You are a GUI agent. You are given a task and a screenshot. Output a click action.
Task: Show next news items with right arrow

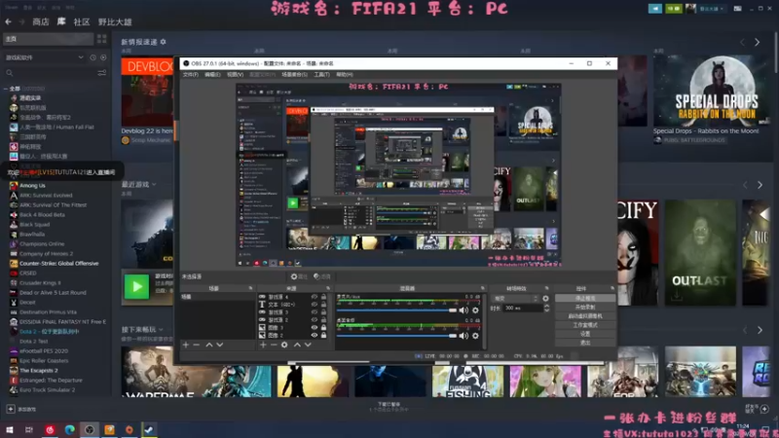pyautogui.click(x=758, y=43)
